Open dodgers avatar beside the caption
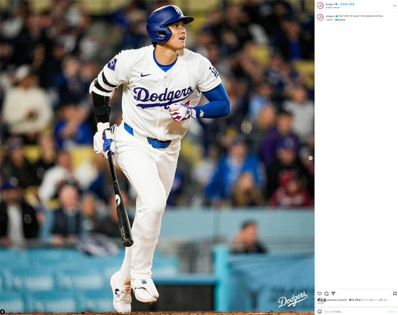The height and width of the screenshot is (315, 398). (x=320, y=18)
